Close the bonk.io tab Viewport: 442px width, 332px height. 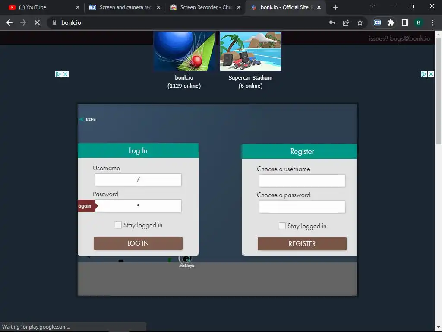[319, 7]
